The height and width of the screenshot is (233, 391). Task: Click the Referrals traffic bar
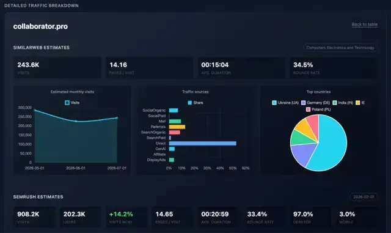[177, 127]
